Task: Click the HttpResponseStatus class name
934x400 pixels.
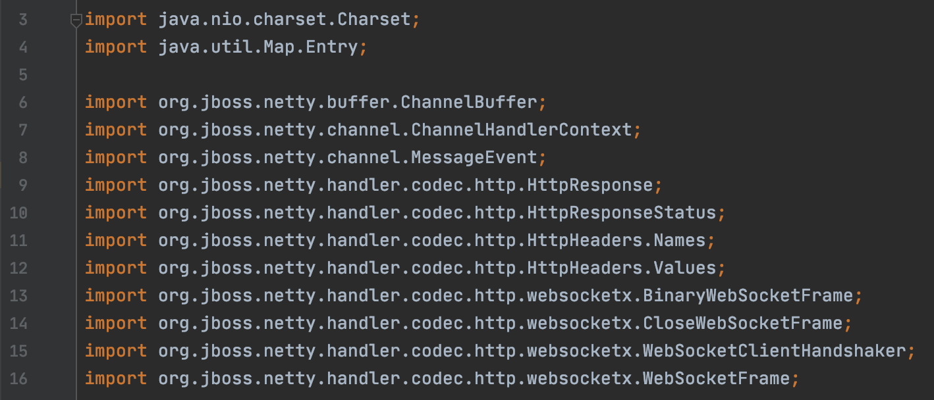Action: (x=622, y=213)
